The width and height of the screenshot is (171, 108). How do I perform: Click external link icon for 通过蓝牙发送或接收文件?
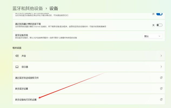click(x=161, y=78)
